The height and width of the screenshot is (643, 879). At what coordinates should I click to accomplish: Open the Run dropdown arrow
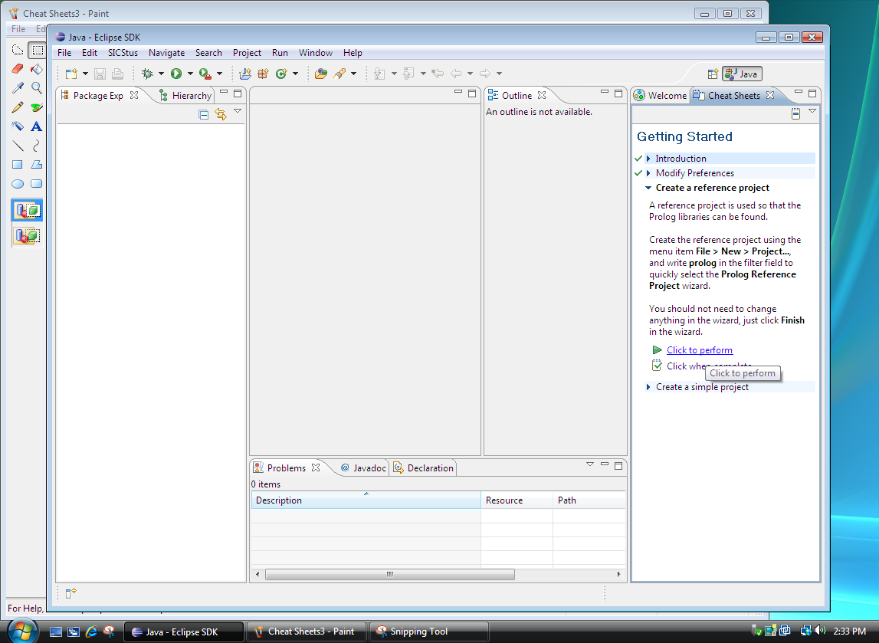tap(190, 74)
